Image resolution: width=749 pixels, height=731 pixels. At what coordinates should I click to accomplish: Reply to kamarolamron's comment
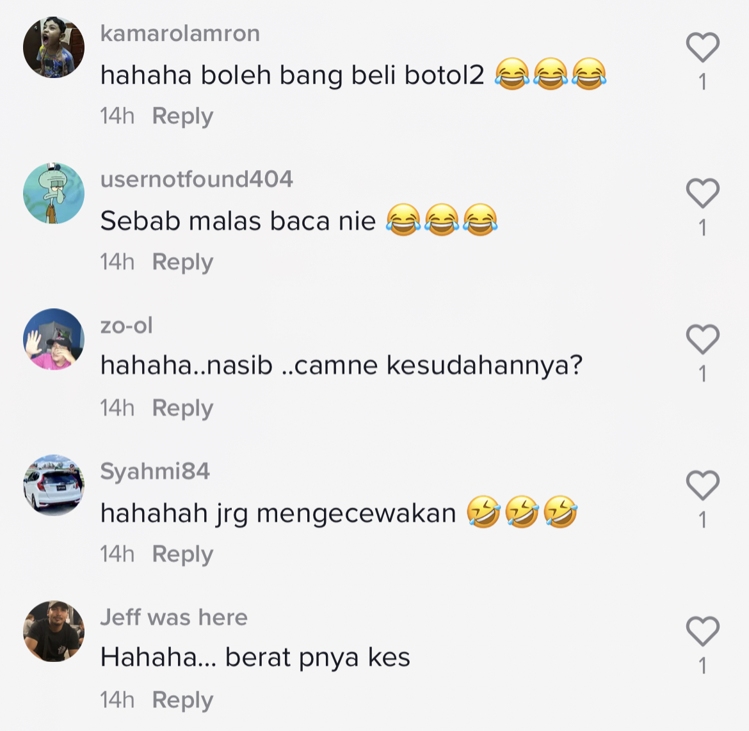[x=182, y=116]
